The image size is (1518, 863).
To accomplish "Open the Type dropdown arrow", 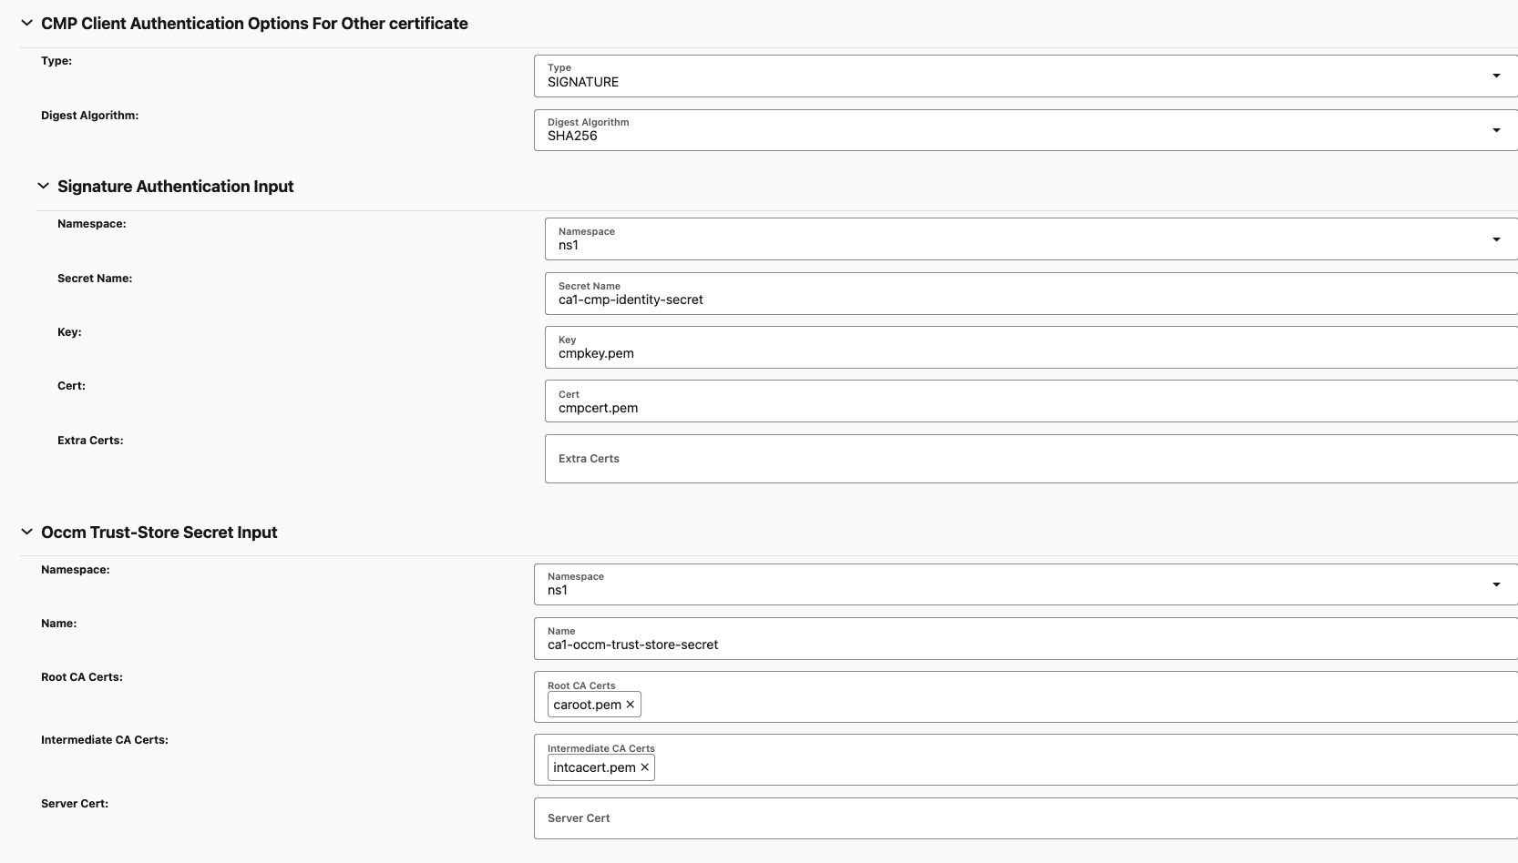I will [x=1495, y=76].
